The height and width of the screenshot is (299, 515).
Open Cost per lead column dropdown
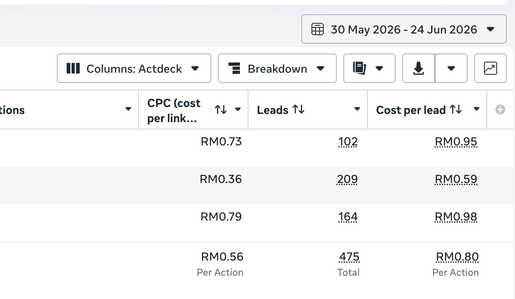[477, 109]
